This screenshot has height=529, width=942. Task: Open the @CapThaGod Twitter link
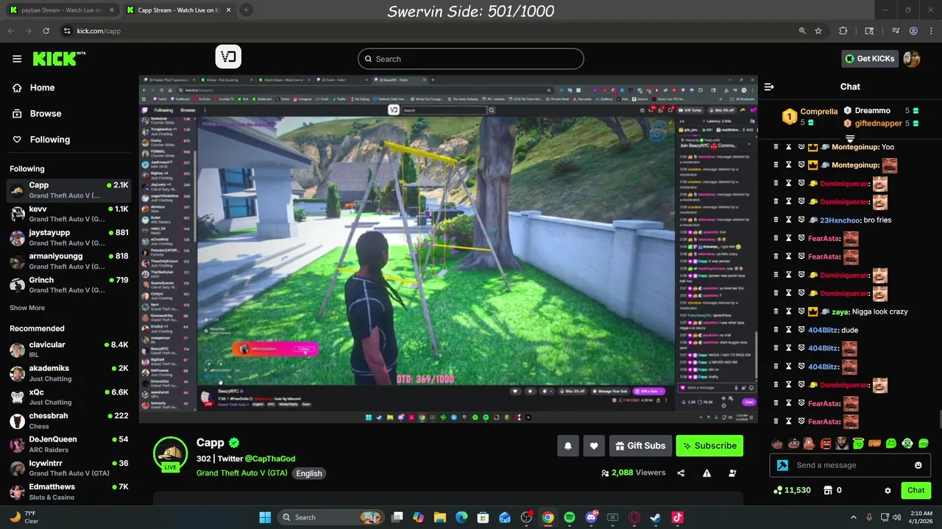270,458
